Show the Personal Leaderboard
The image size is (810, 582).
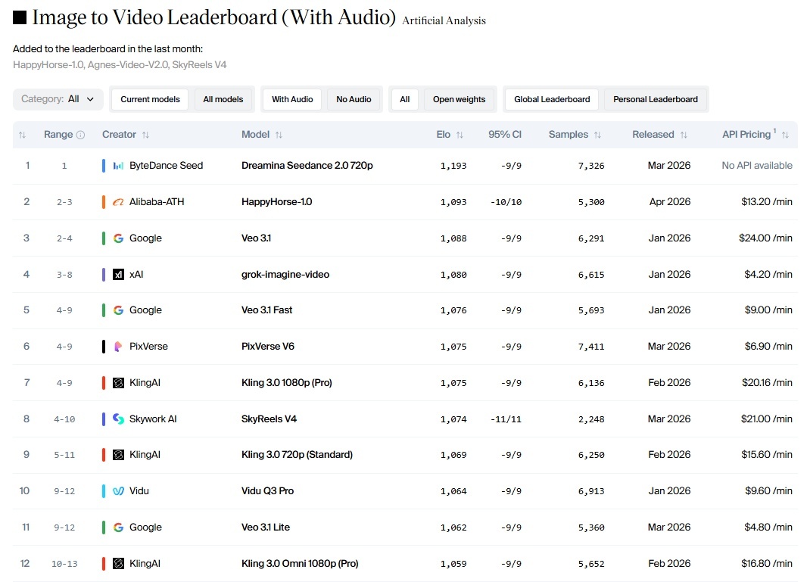tap(656, 99)
